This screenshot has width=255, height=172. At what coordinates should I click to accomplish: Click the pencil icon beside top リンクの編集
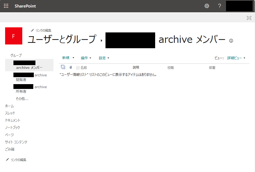(x=32, y=30)
